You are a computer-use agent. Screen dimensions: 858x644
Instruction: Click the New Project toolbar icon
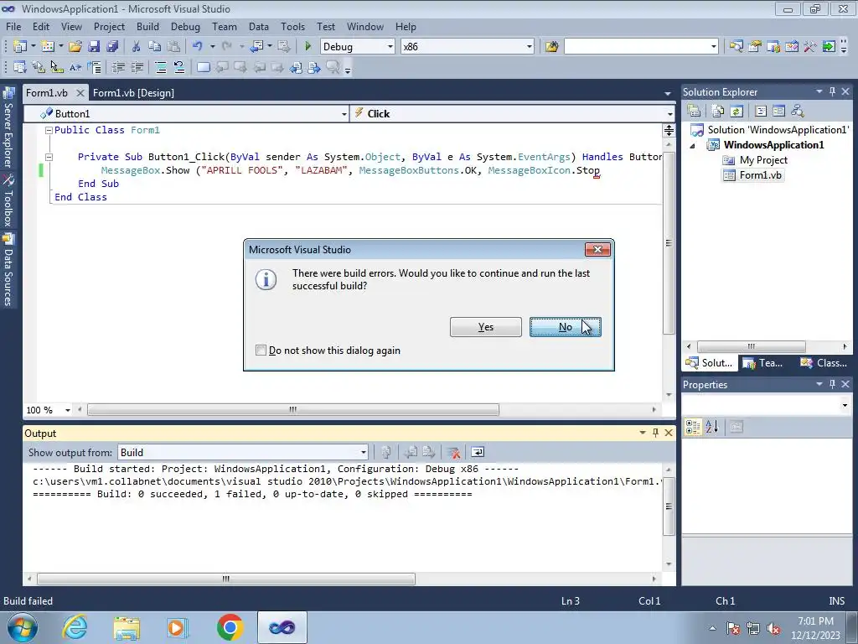[x=20, y=47]
